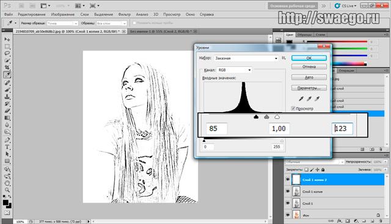
Task: Open the Фильтр menu
Action: coord(125,15)
